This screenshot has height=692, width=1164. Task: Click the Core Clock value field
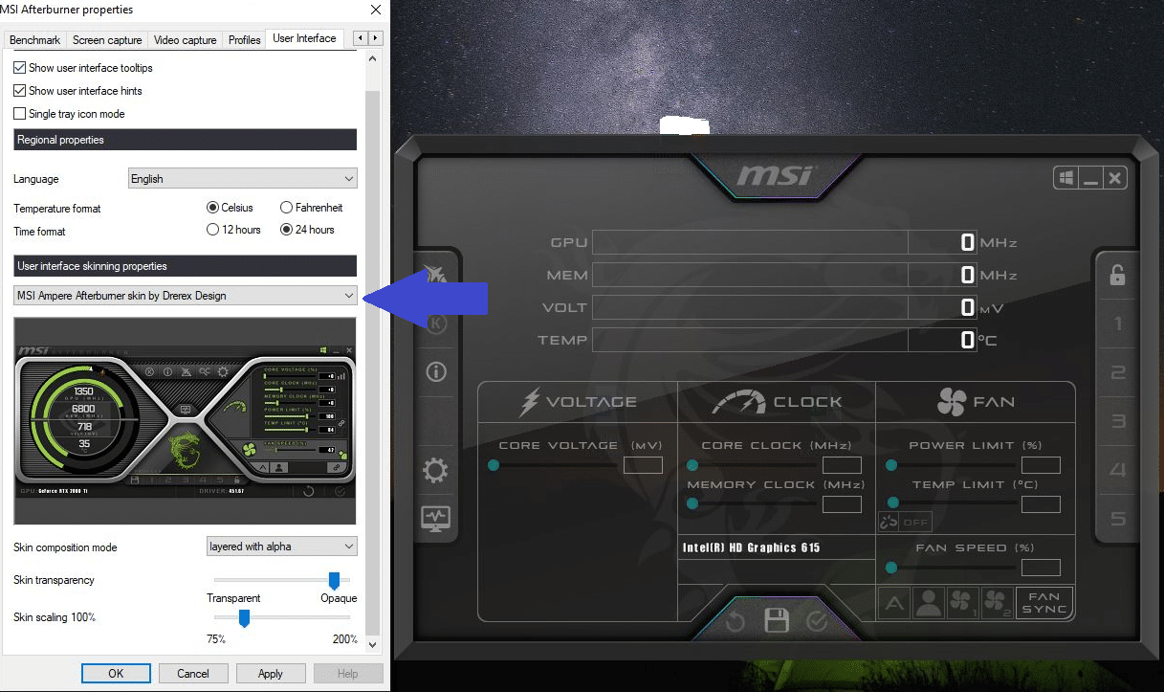pos(842,465)
